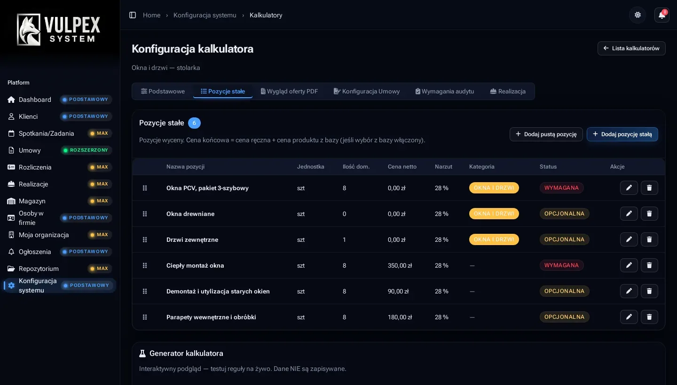
Task: Click the Cena netto column header
Action: pyautogui.click(x=402, y=167)
